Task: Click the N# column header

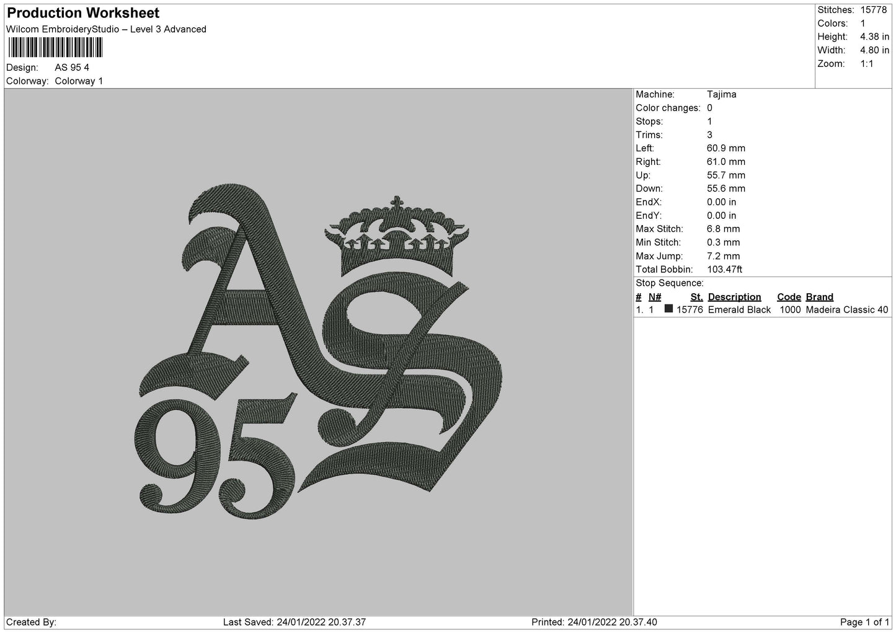Action: (655, 297)
